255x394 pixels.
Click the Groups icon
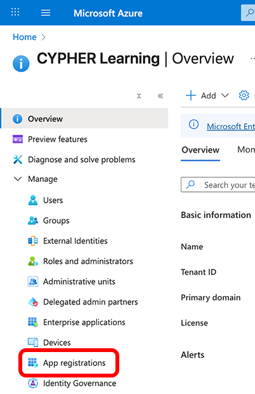33,221
